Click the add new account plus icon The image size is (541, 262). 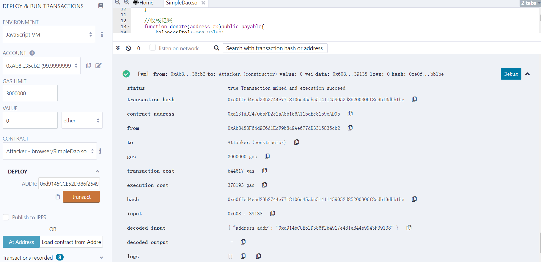point(32,53)
